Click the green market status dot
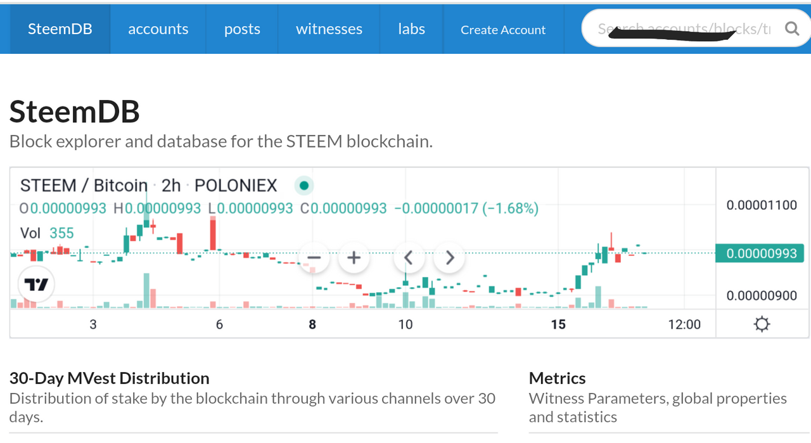 point(304,186)
